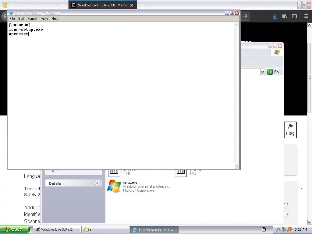Screen dimensions: 312x234
Task: Click the browser forward arrow button
Action: pos(245,16)
